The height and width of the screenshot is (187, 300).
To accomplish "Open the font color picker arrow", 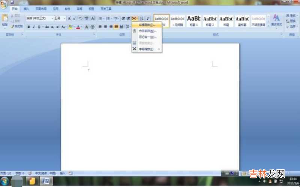I will (82, 27).
